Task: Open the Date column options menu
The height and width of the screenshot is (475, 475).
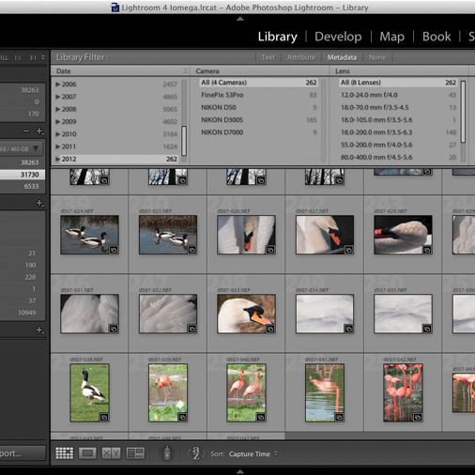Action: pyautogui.click(x=185, y=71)
